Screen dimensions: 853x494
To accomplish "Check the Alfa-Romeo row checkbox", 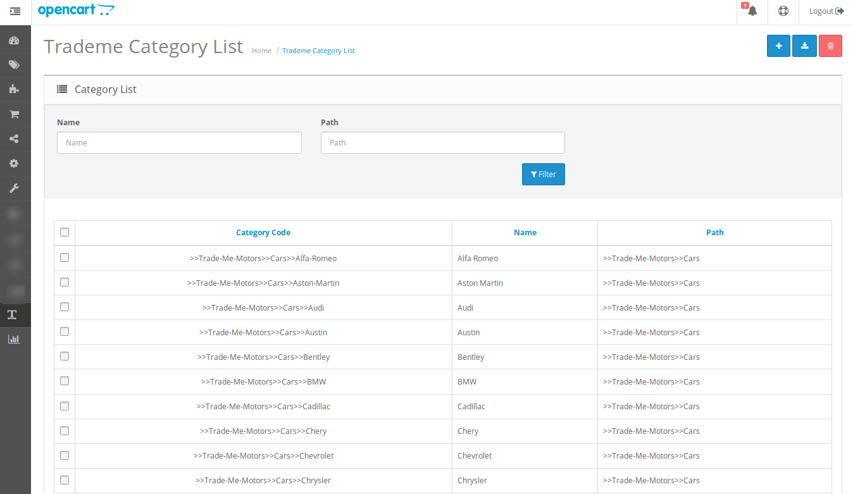I will (65, 257).
